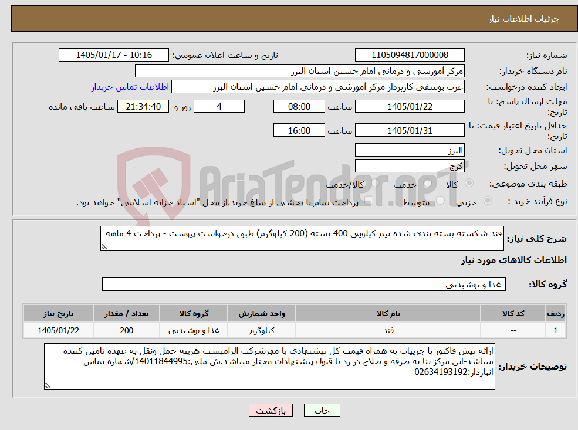The height and width of the screenshot is (430, 578).
Task: Click the resize handle of buyer notes area
Action: [x=48, y=386]
